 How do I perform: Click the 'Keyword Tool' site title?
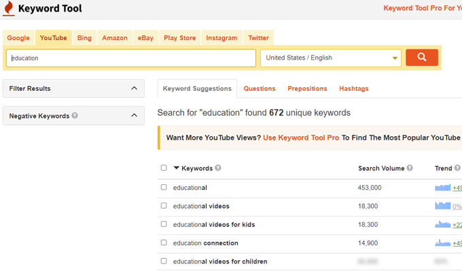tap(50, 8)
